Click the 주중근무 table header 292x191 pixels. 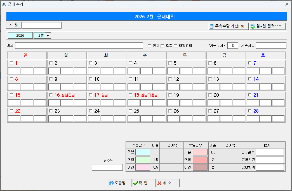click(x=138, y=145)
